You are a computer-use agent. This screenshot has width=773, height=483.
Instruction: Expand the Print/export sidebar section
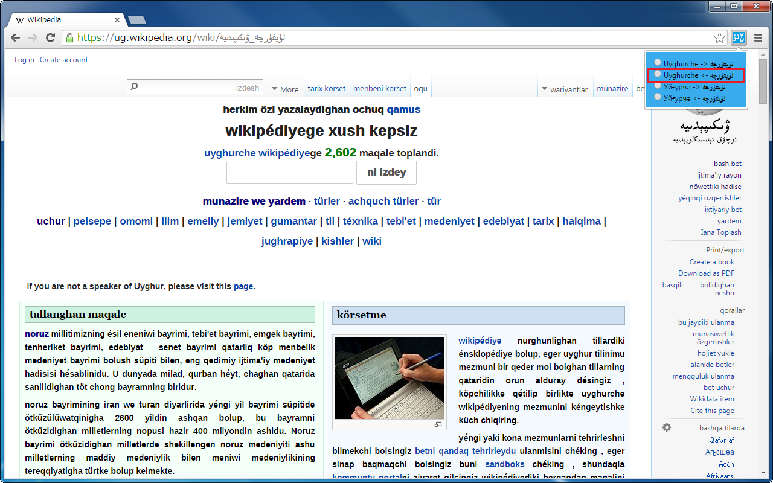(x=725, y=250)
